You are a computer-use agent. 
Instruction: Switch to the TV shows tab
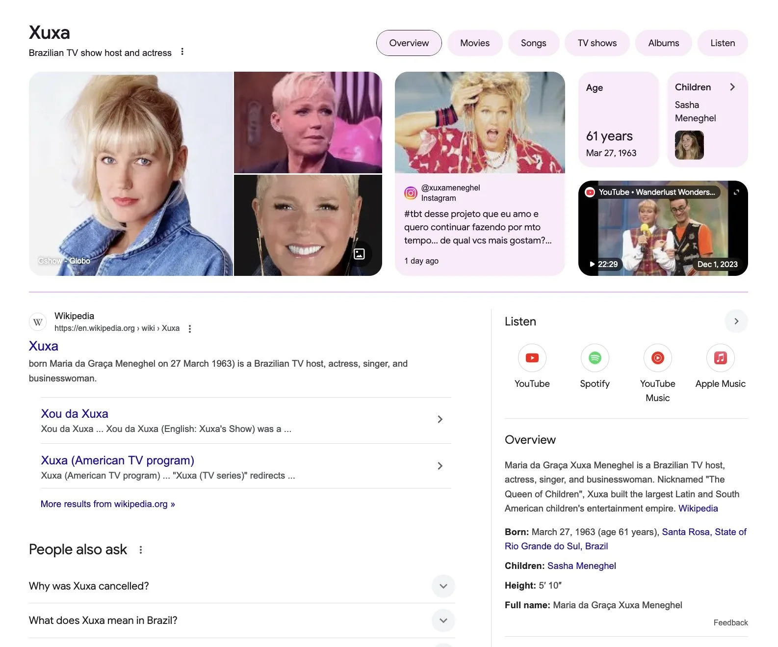point(597,43)
